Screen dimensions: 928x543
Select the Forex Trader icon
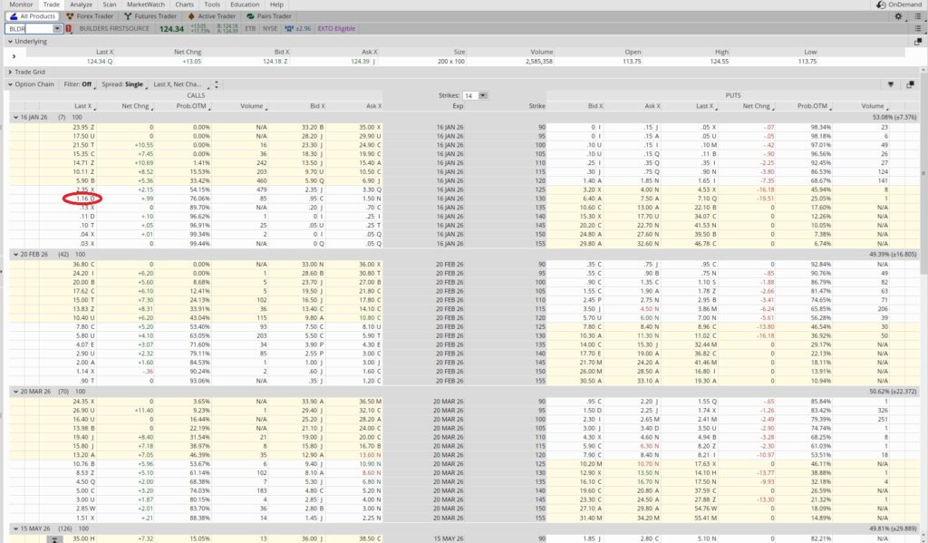tap(71, 15)
